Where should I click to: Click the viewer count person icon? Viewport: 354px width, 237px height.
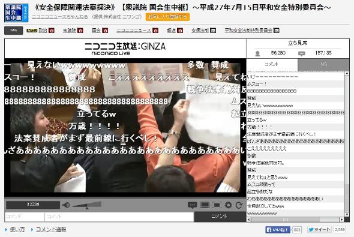(x=257, y=53)
